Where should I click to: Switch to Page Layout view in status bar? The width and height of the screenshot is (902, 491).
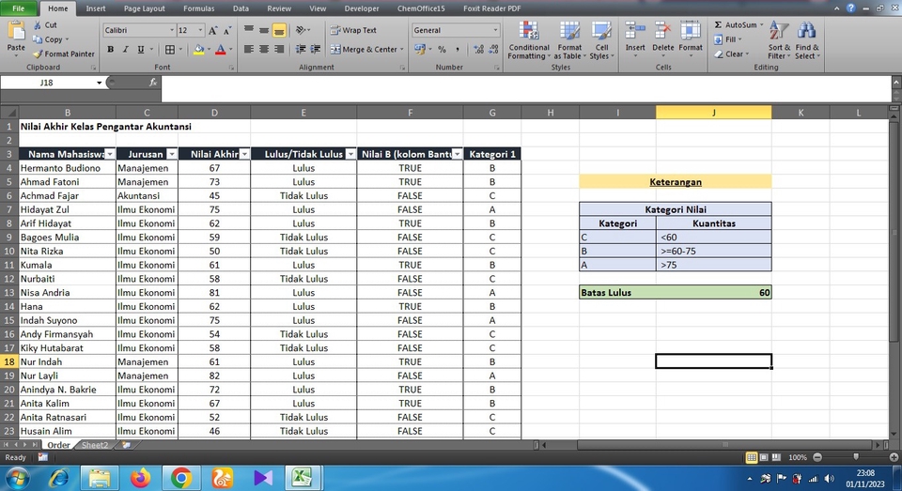click(x=764, y=457)
